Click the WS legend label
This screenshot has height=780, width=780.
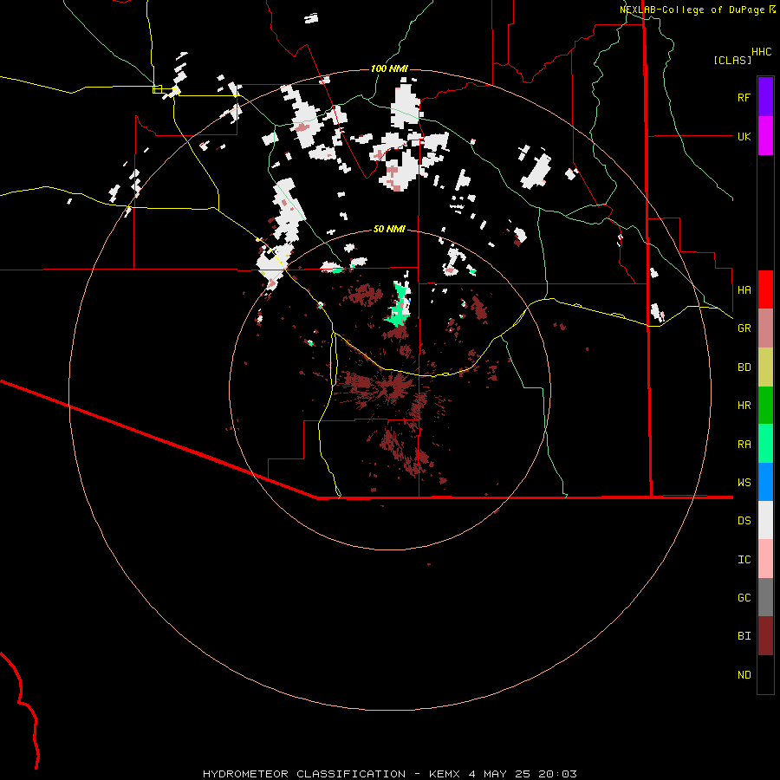744,482
